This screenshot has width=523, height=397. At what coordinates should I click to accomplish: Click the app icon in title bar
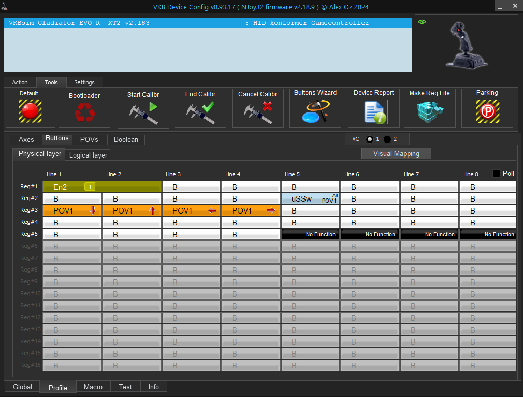[x=5, y=6]
